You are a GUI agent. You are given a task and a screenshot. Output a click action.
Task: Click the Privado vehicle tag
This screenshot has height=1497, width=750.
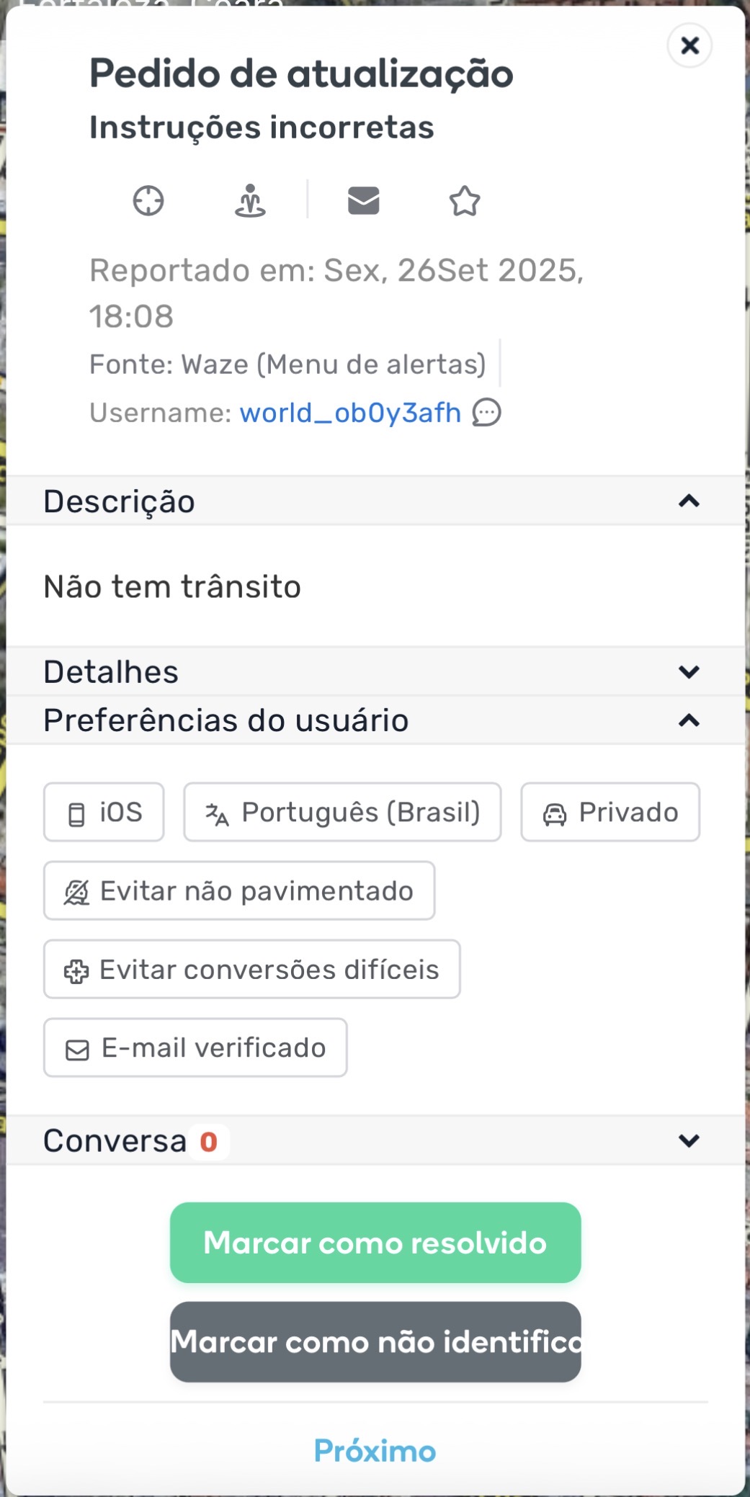(x=610, y=813)
